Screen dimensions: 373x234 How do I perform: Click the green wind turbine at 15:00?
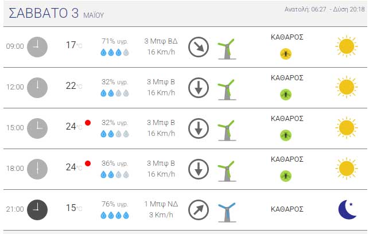click(227, 131)
